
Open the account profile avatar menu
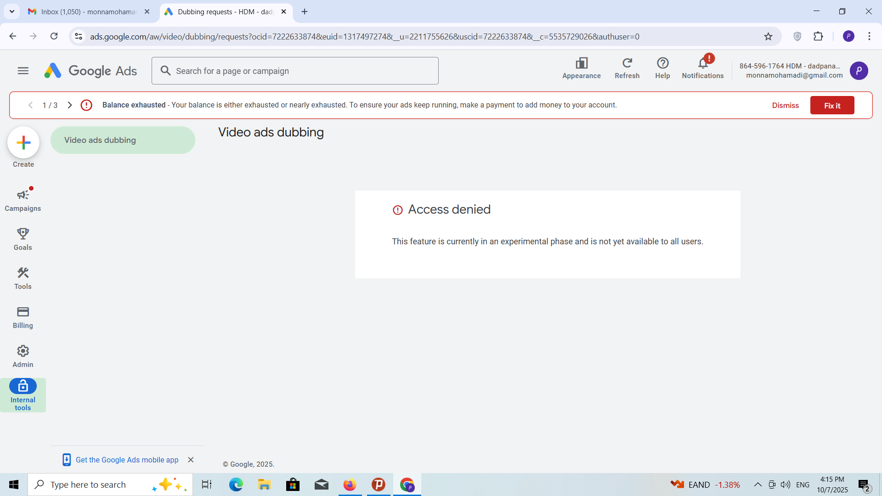(859, 71)
